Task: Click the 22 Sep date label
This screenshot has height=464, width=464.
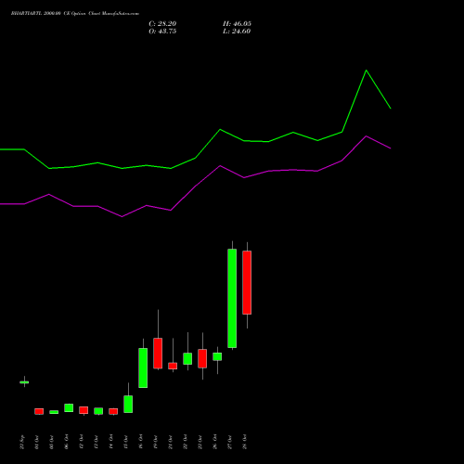Action: [x=22, y=442]
